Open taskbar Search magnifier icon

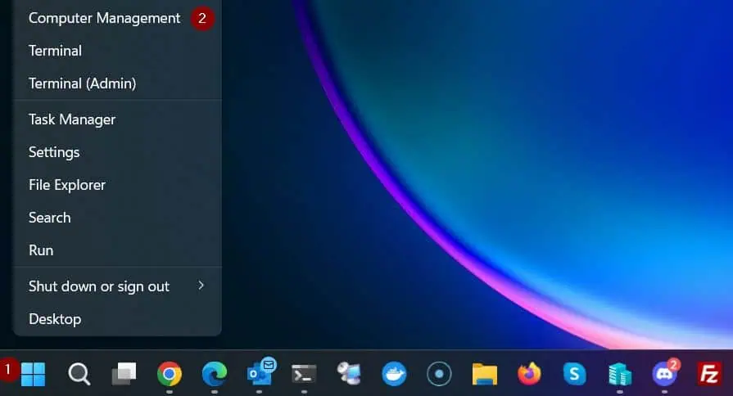pyautogui.click(x=79, y=374)
